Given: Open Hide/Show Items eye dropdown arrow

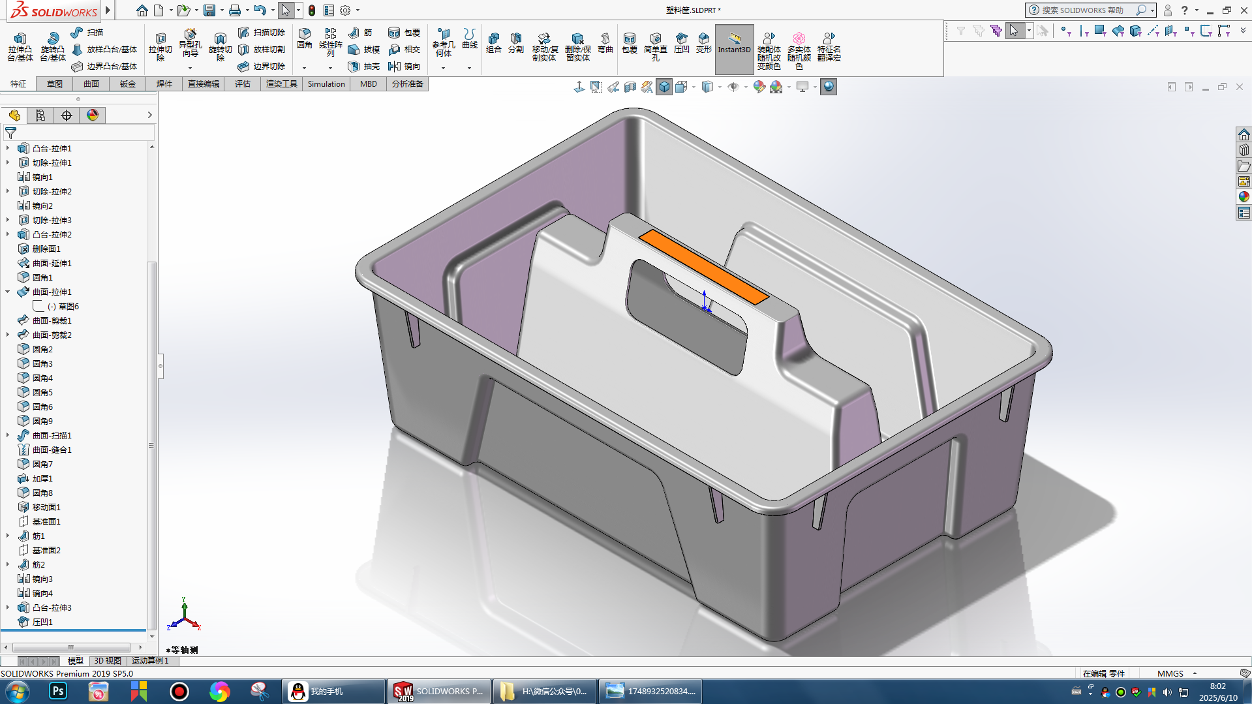Looking at the screenshot, I should click(x=746, y=87).
